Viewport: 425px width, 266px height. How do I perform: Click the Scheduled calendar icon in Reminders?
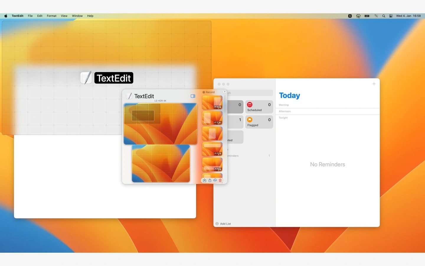tap(250, 105)
